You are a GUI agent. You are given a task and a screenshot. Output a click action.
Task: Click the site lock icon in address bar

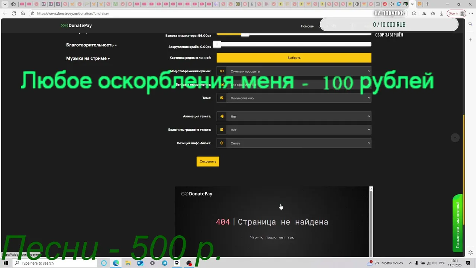pyautogui.click(x=33, y=13)
